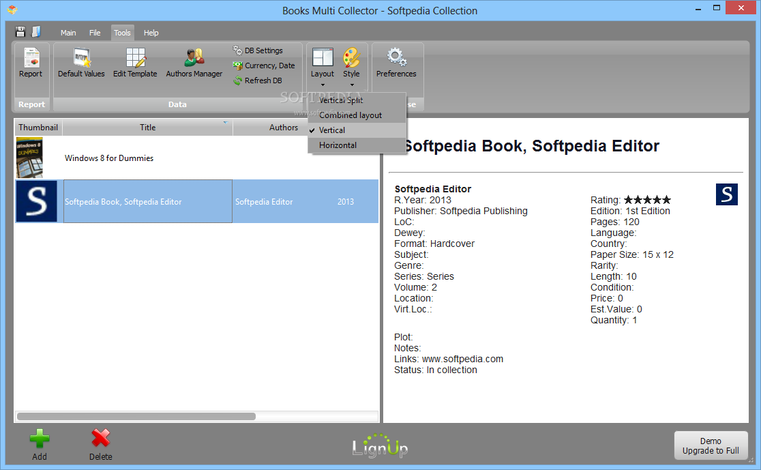Select the Windows 8 for Dummies title
Image resolution: width=761 pixels, height=470 pixels.
109,158
